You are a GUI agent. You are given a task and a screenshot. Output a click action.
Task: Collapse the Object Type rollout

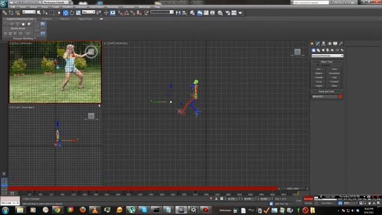[x=326, y=62]
